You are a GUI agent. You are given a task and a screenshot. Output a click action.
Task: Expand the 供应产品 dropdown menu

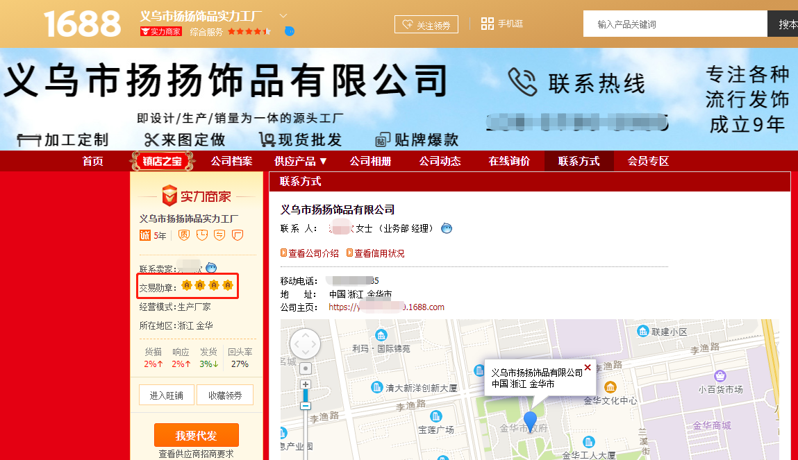300,161
